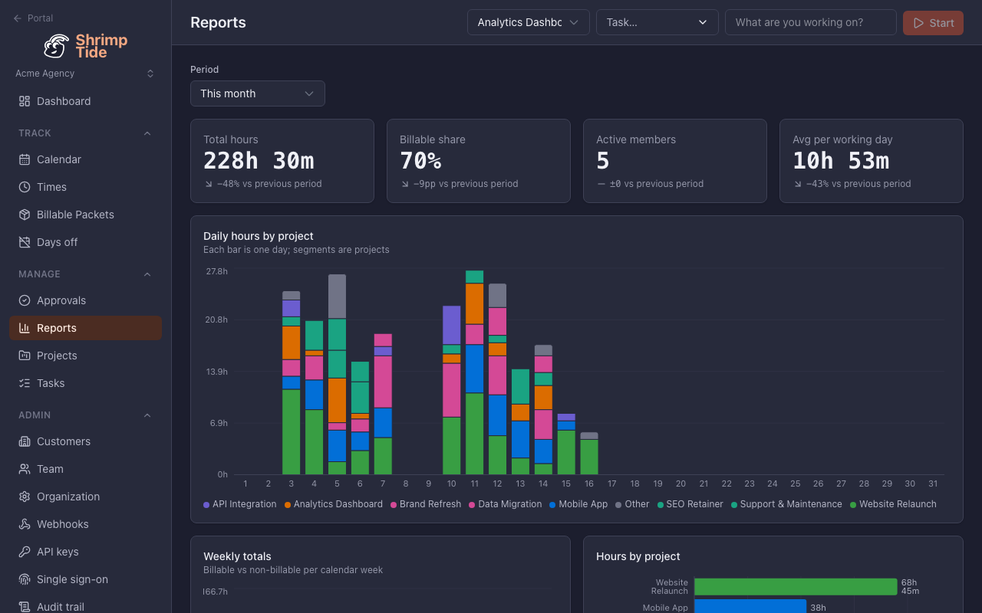The width and height of the screenshot is (982, 613).
Task: Click the API Integration legend color dot
Action: coord(206,505)
